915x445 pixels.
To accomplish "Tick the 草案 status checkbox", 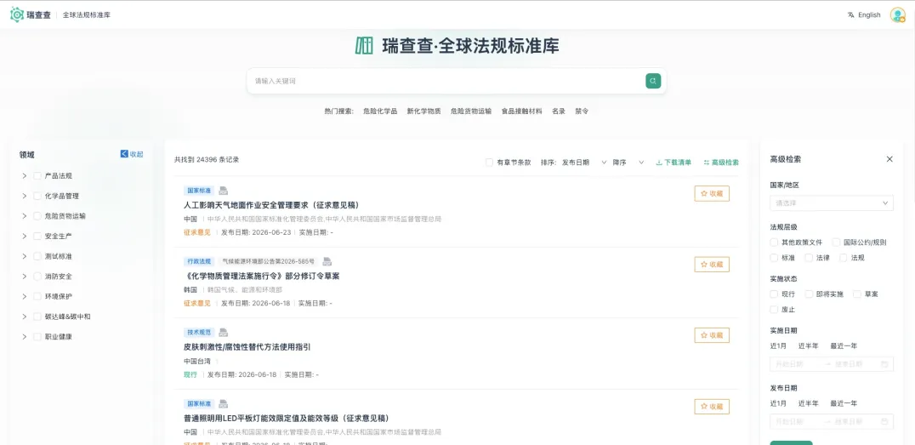I will tap(856, 294).
